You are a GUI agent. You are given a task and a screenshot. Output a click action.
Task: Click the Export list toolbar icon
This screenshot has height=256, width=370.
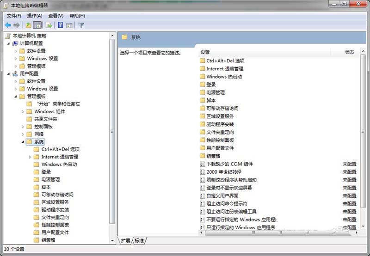[49, 25]
